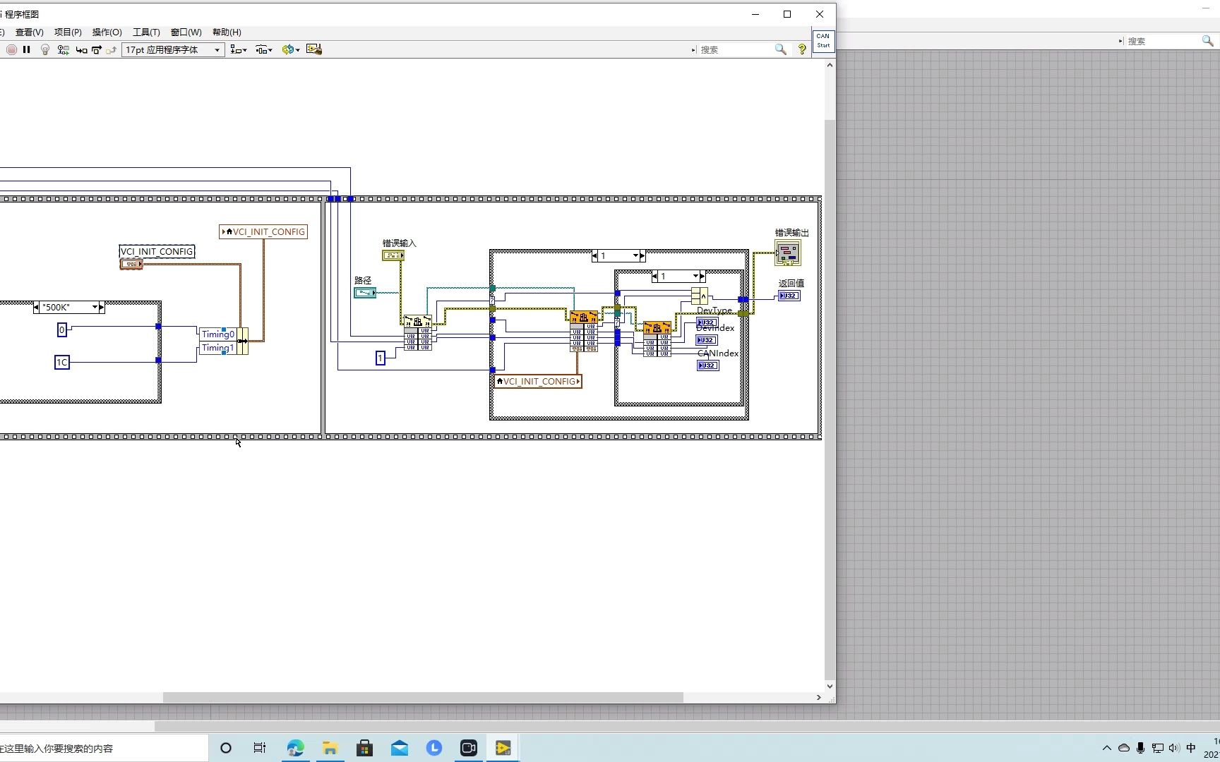Pause the running VI
The image size is (1220, 762).
tap(27, 49)
